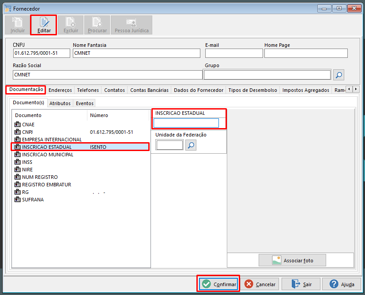Click the REGISTRO EMBRATUR document icon
This screenshot has height=295, width=365.
18,185
